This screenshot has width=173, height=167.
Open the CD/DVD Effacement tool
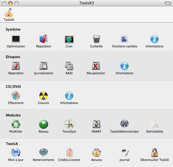click(x=16, y=96)
